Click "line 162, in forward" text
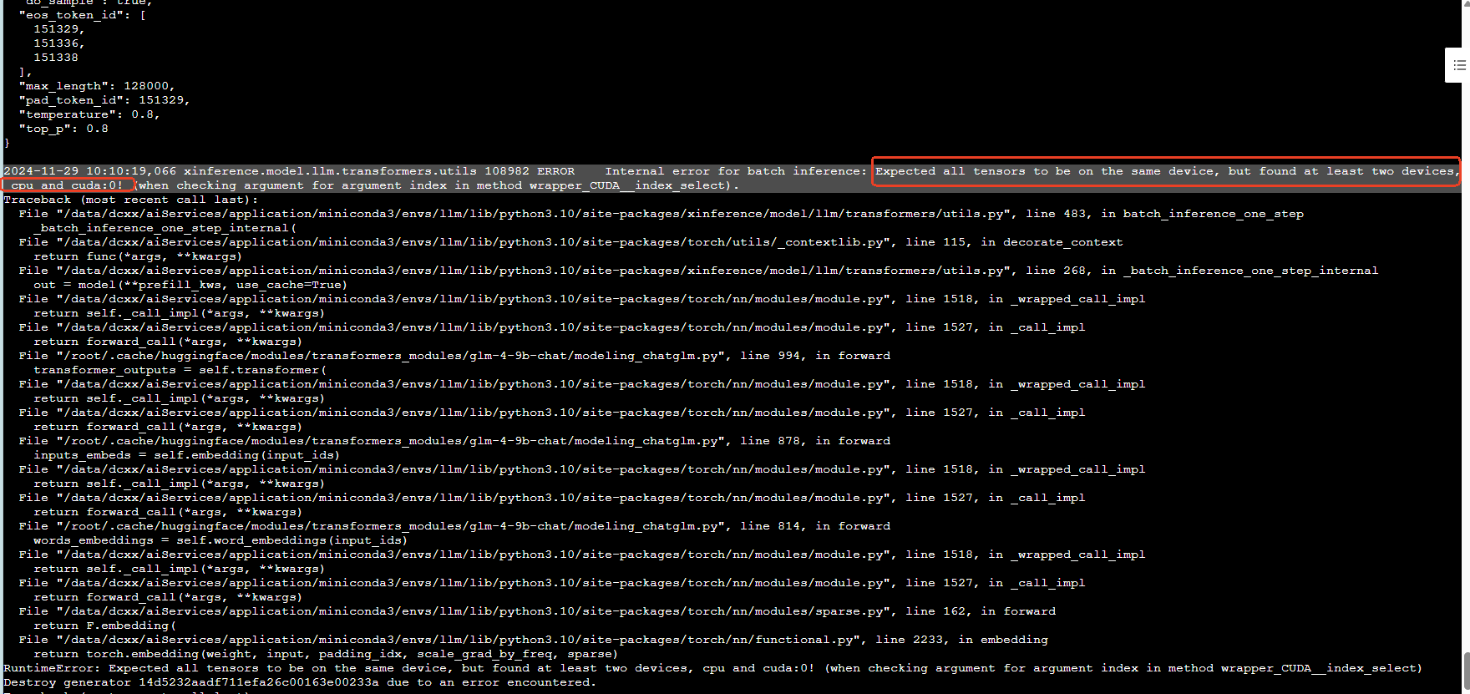The width and height of the screenshot is (1470, 694). point(981,611)
